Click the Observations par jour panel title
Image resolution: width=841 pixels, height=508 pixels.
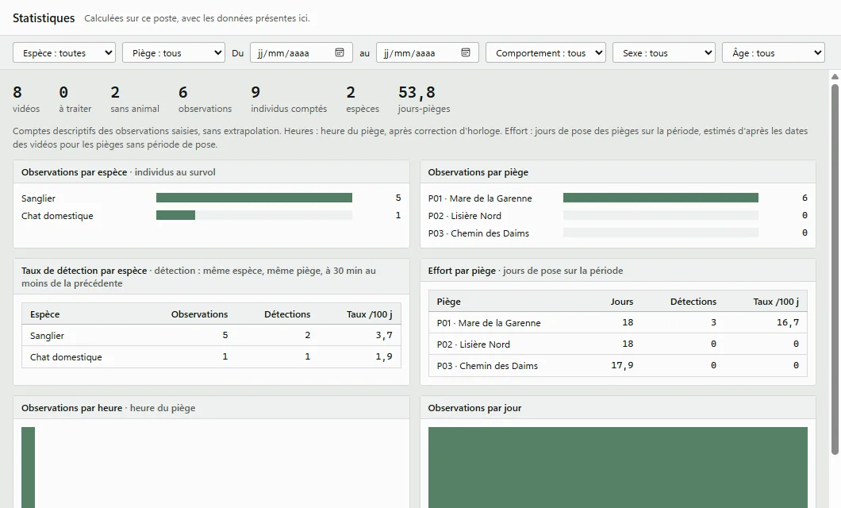pyautogui.click(x=474, y=408)
